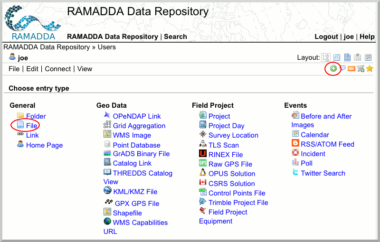Screen dimensions: 380x242
Task: Open the File menu
Action: [14, 69]
